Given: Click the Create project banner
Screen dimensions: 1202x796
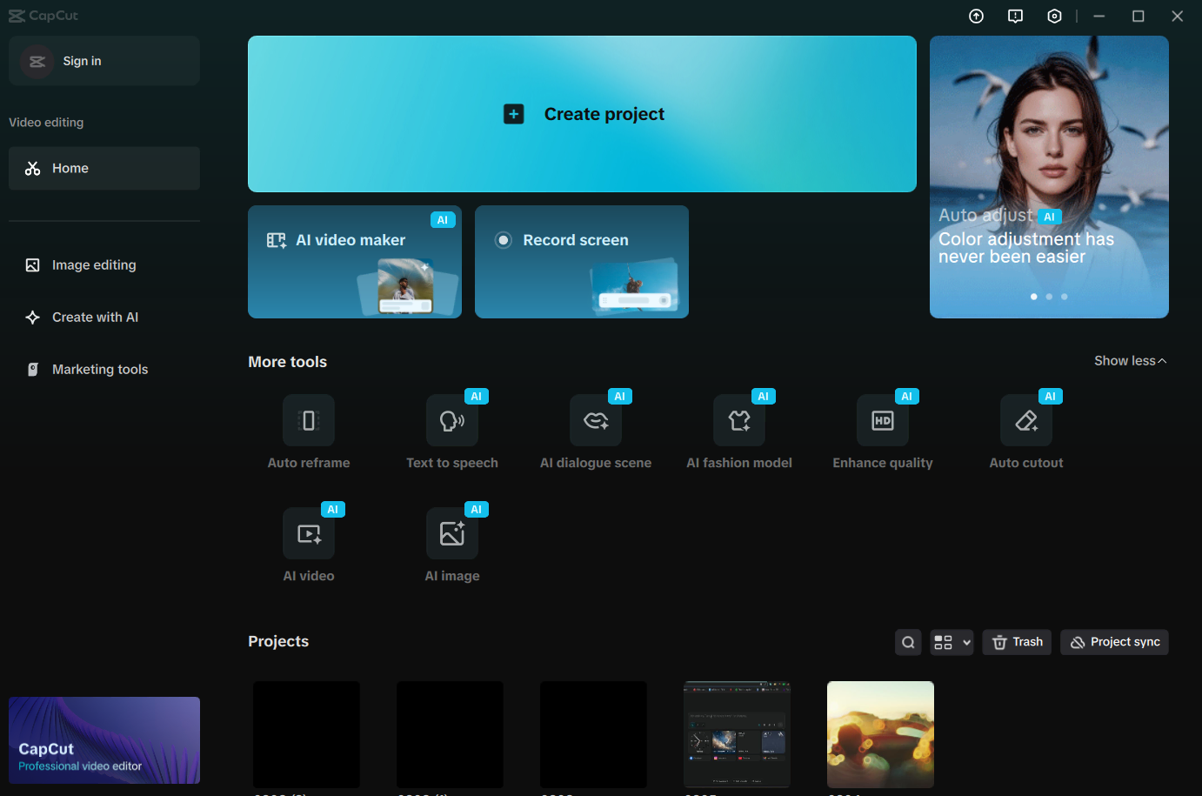Looking at the screenshot, I should [x=582, y=114].
